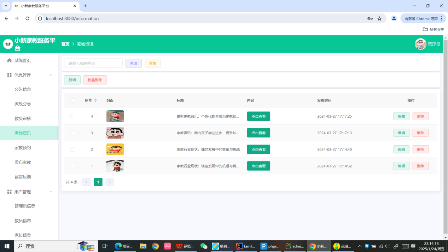Viewport: 448px width, 252px height.
Task: Go to next page arrow in pagination
Action: [x=110, y=182]
